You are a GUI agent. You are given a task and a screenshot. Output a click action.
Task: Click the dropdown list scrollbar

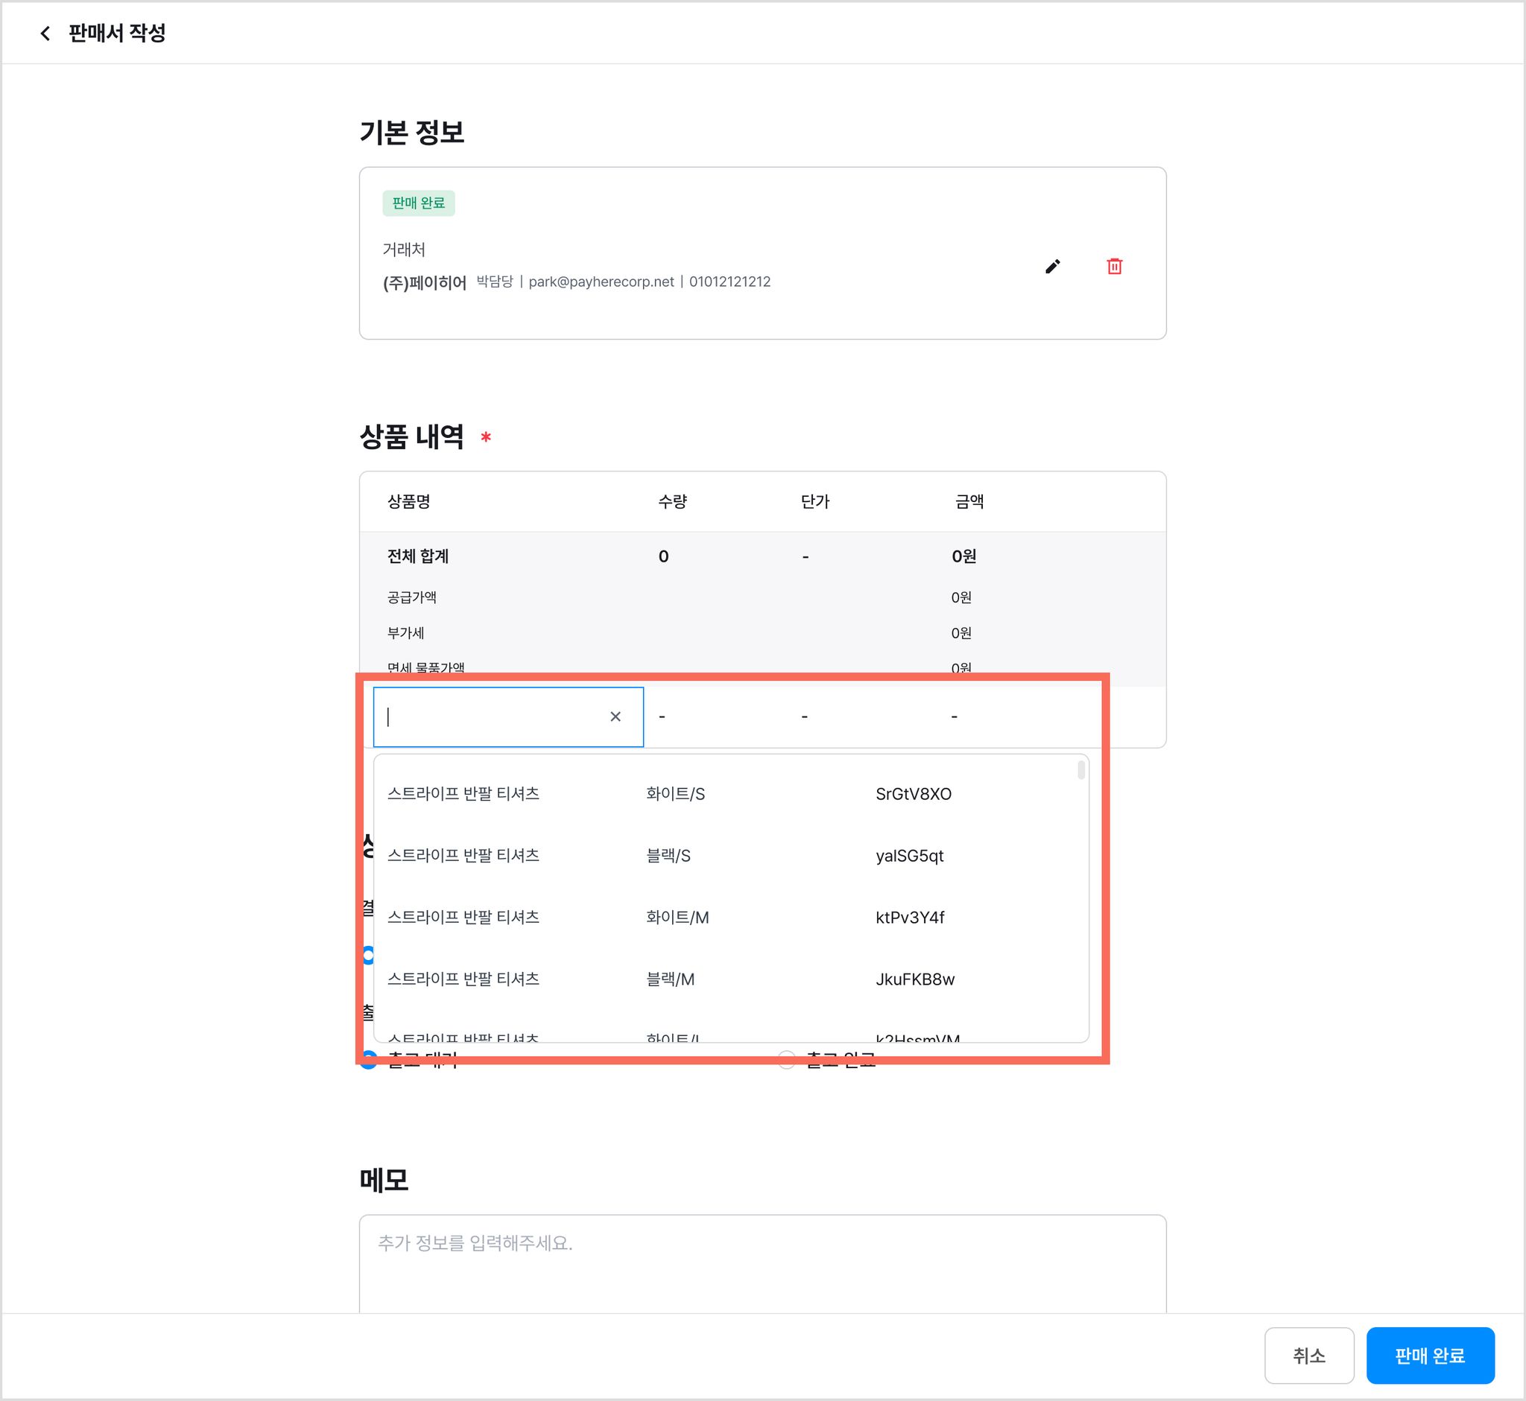[x=1080, y=770]
